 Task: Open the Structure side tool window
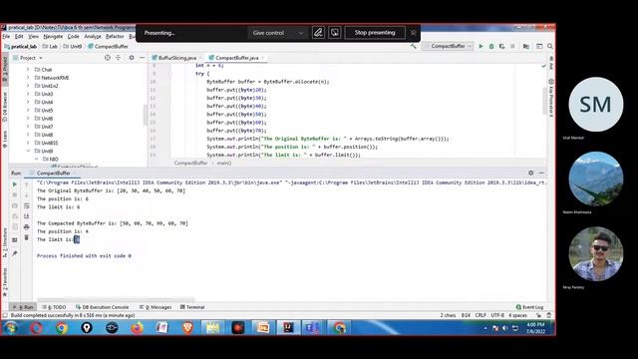tap(4, 242)
